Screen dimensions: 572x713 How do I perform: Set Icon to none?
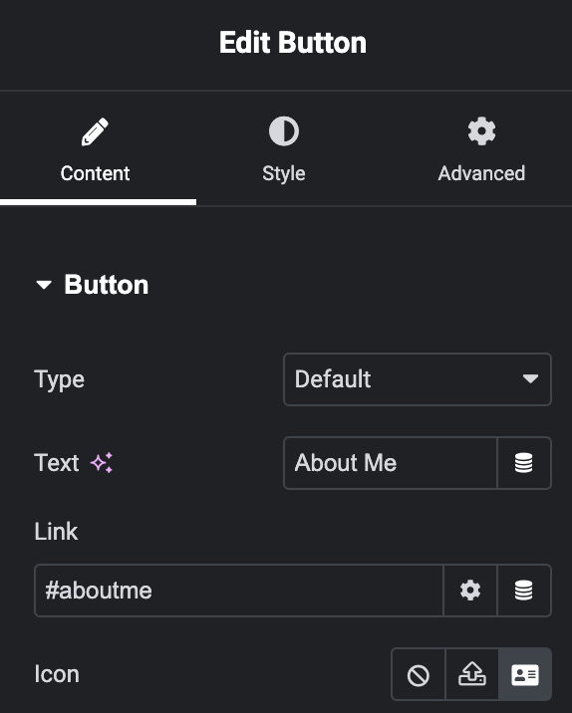(419, 674)
